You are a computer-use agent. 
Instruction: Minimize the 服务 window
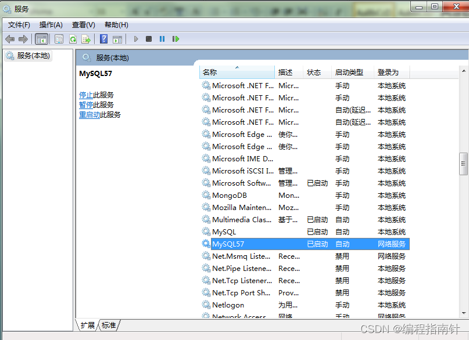(419, 7)
